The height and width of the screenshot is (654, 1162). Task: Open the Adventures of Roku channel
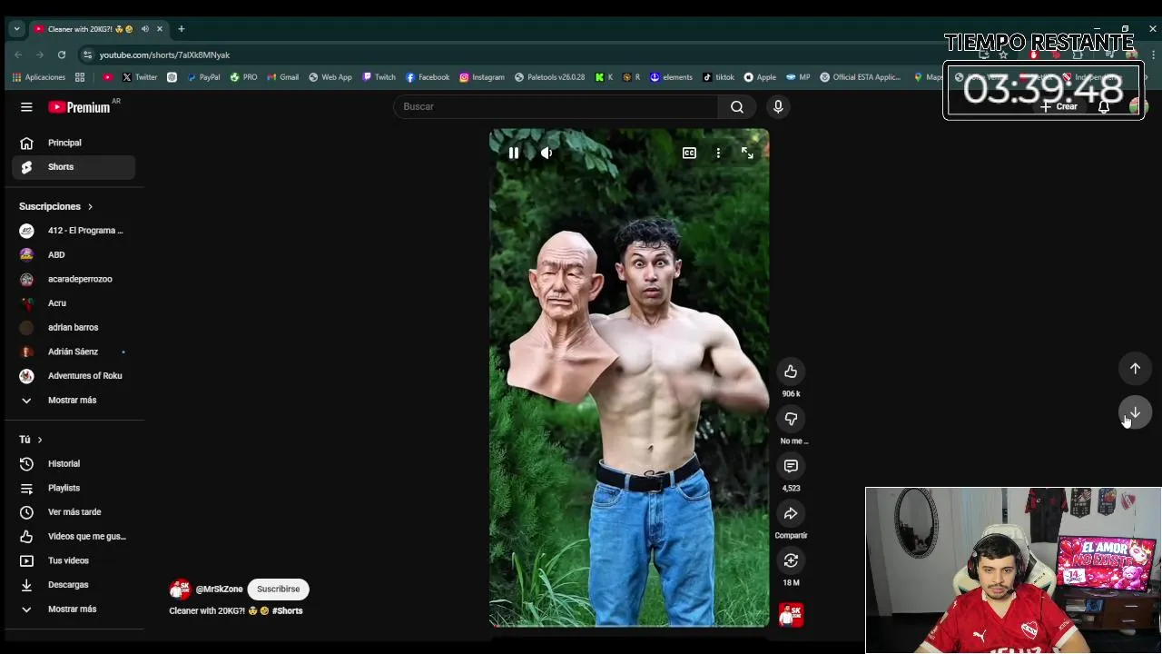pos(74,376)
